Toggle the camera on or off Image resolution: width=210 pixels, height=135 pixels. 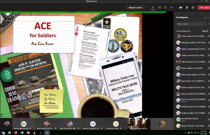tap(181, 8)
